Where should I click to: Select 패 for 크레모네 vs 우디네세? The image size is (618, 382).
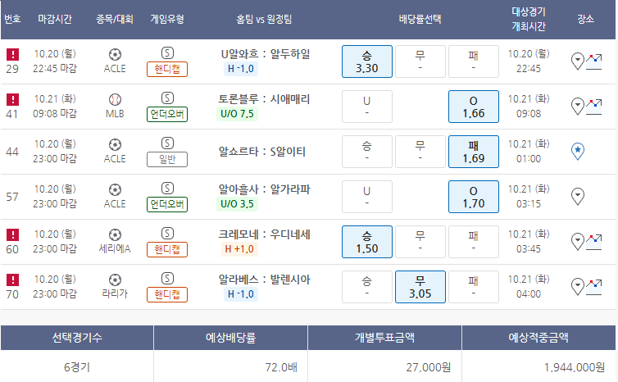474,242
